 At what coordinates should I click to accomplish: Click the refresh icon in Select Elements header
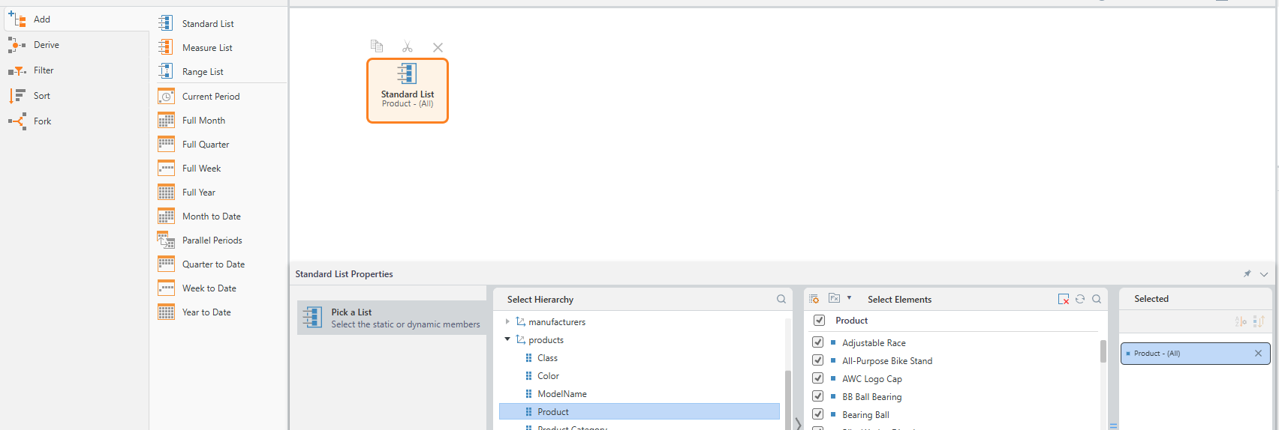click(1080, 299)
